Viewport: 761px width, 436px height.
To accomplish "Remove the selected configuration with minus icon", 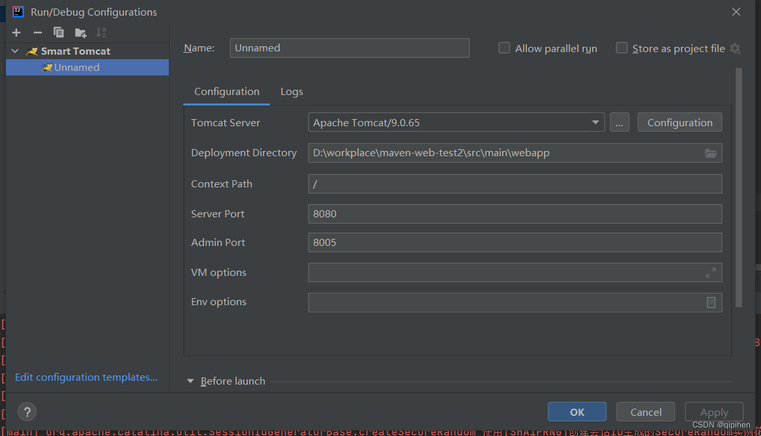I will coord(38,33).
